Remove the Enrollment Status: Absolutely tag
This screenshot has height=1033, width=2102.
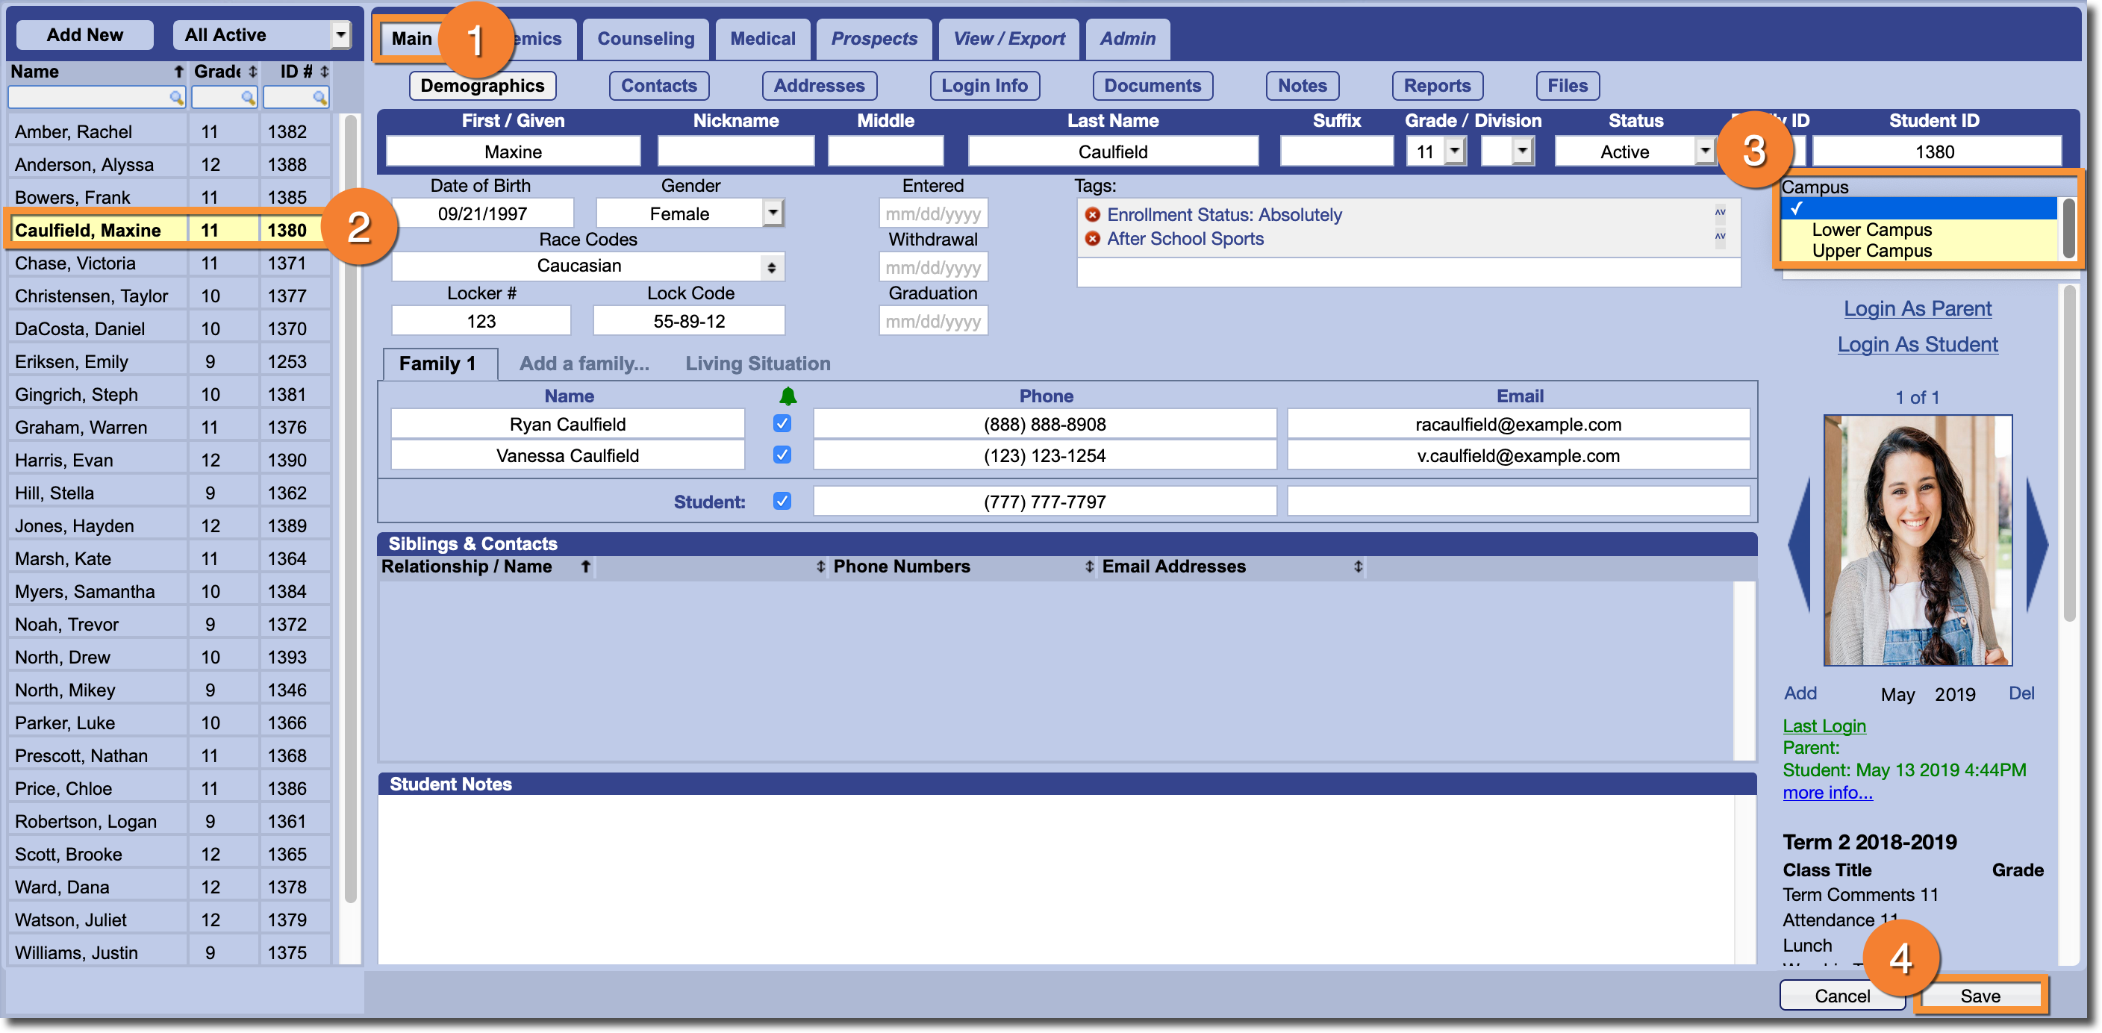[1092, 215]
